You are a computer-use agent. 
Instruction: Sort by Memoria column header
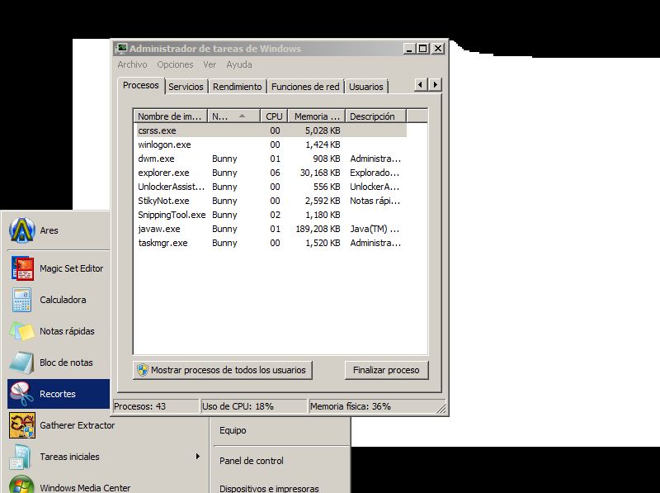click(317, 116)
